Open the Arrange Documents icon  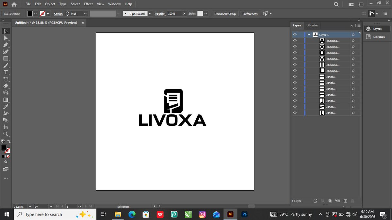pos(351,4)
